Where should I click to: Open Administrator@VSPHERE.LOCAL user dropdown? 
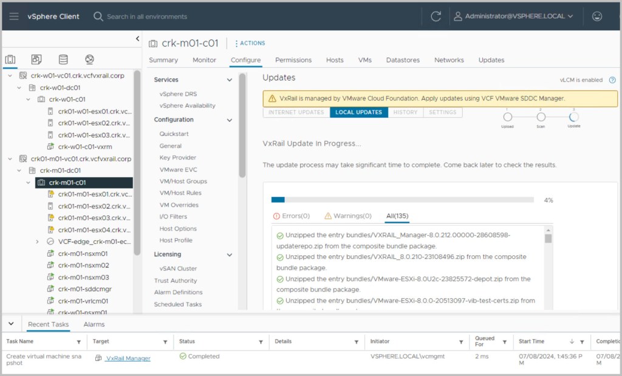click(513, 16)
